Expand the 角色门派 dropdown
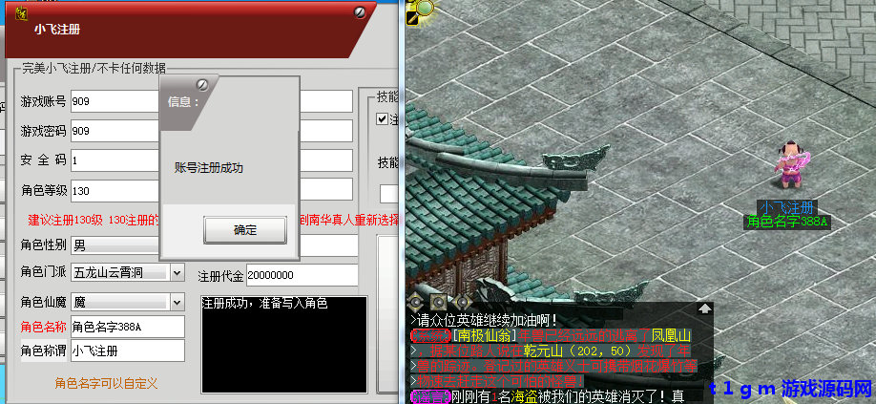The image size is (876, 404). click(177, 273)
